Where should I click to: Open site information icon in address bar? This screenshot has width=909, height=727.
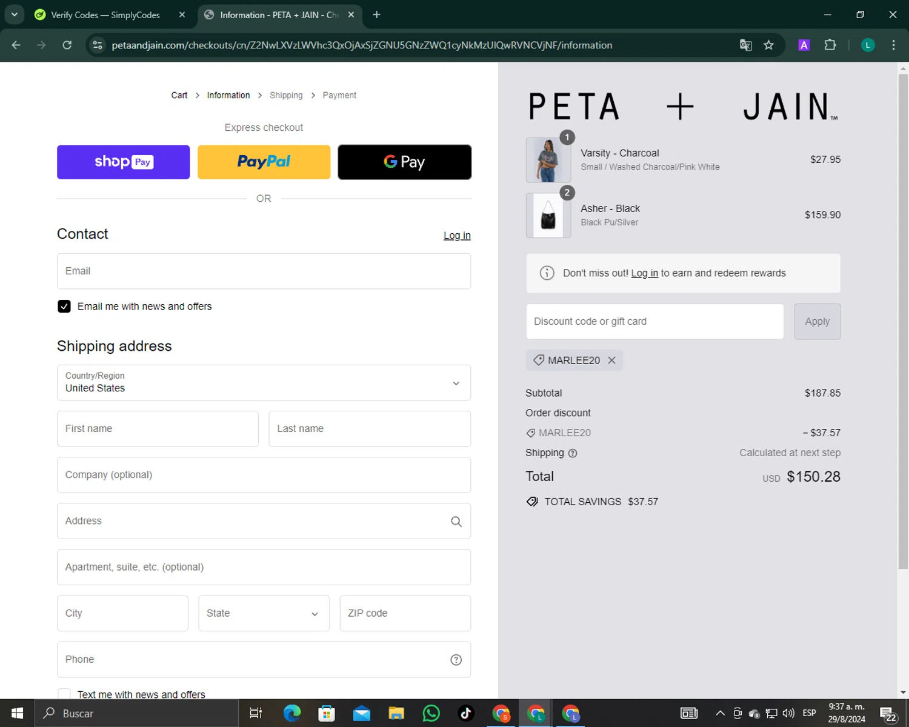coord(98,45)
